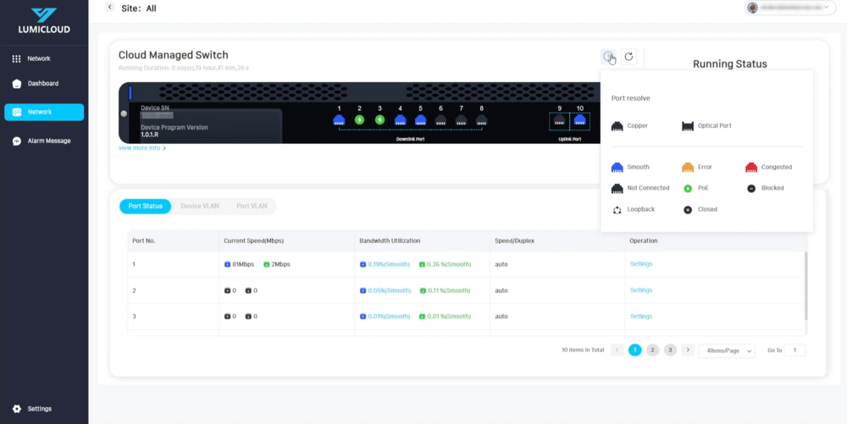This screenshot has width=847, height=424.
Task: Expand view more info for the device
Action: click(x=141, y=148)
